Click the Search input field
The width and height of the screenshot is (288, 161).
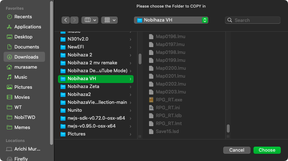[256, 20]
